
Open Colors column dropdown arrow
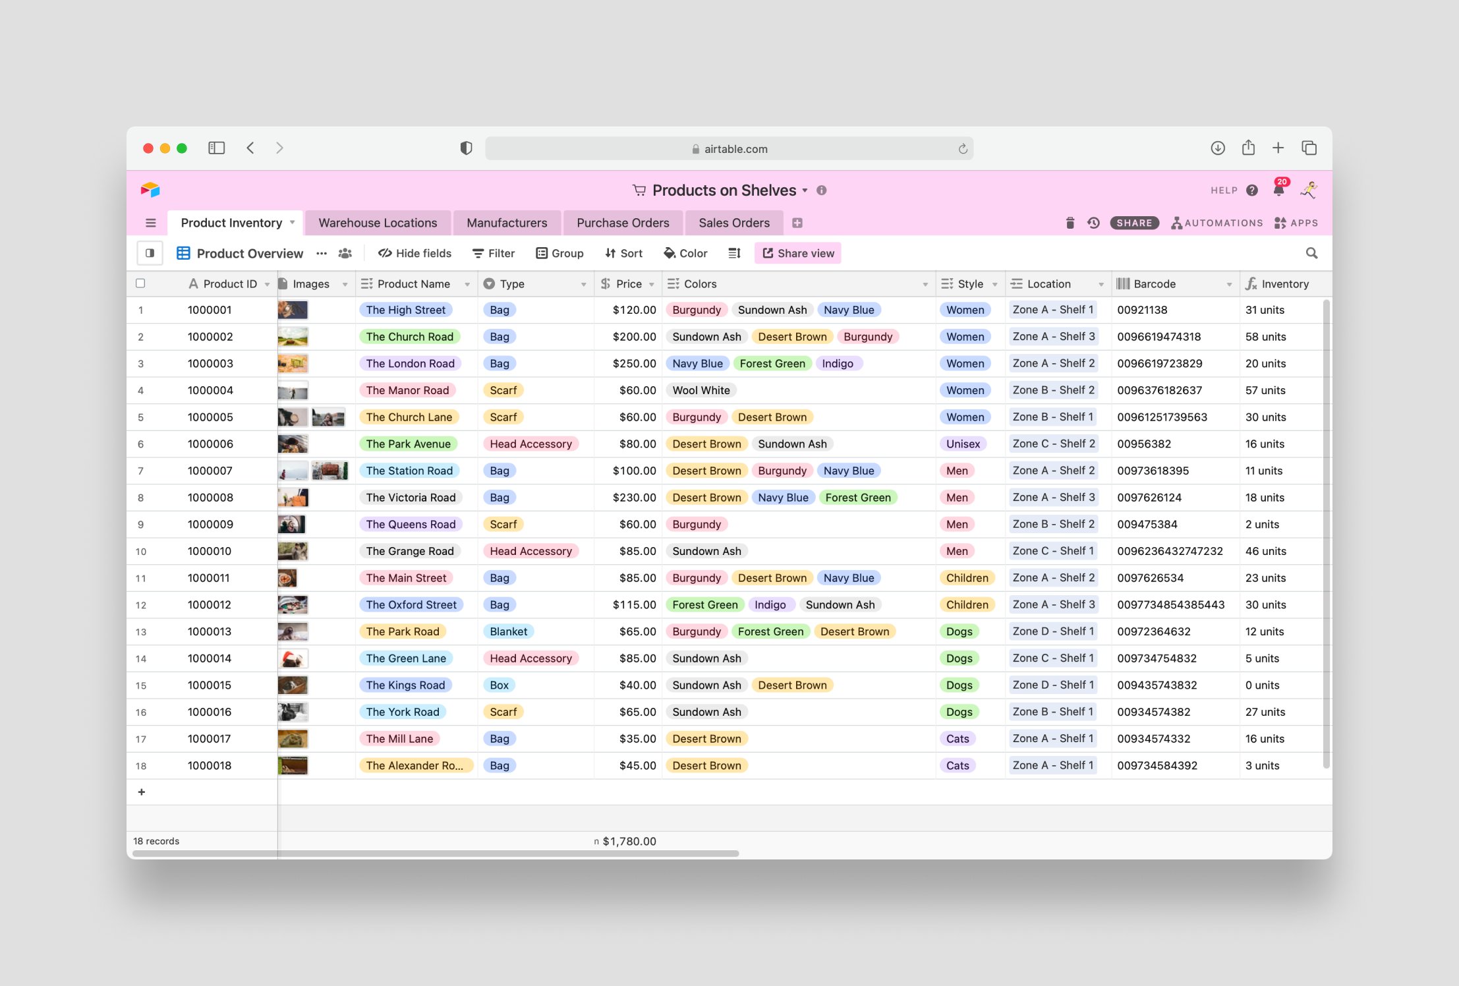pyautogui.click(x=925, y=284)
